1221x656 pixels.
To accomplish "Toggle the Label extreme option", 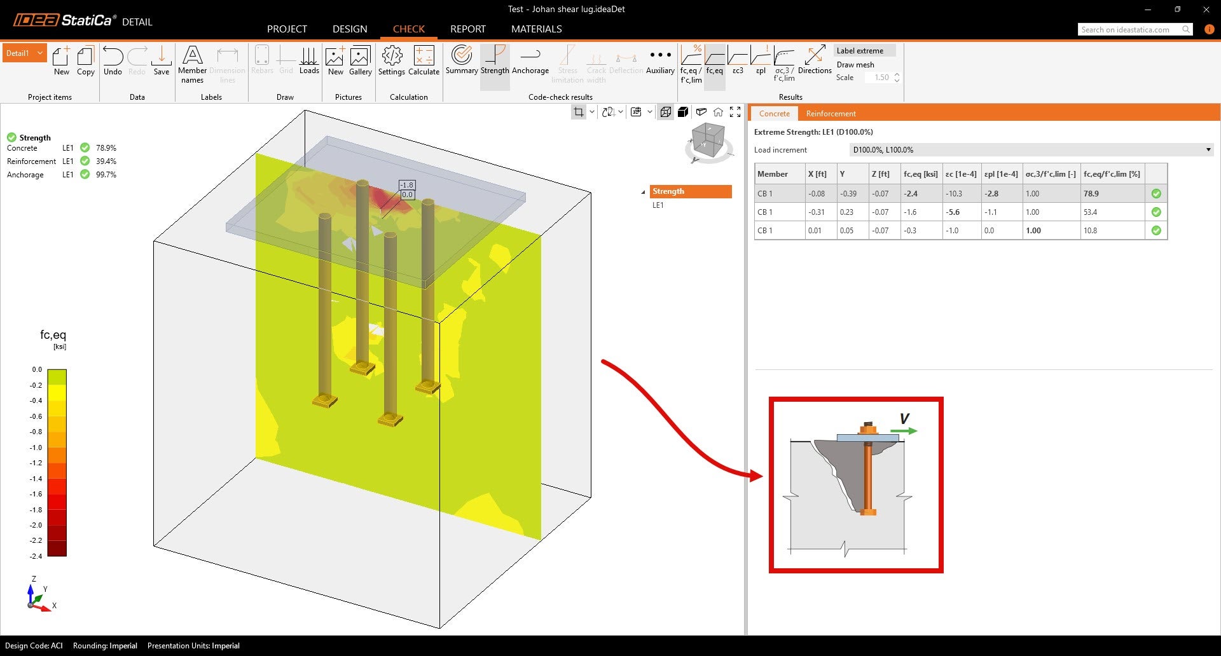I will [860, 51].
